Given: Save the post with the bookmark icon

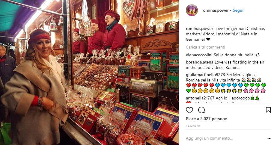Looking at the screenshot, I should 268,110.
